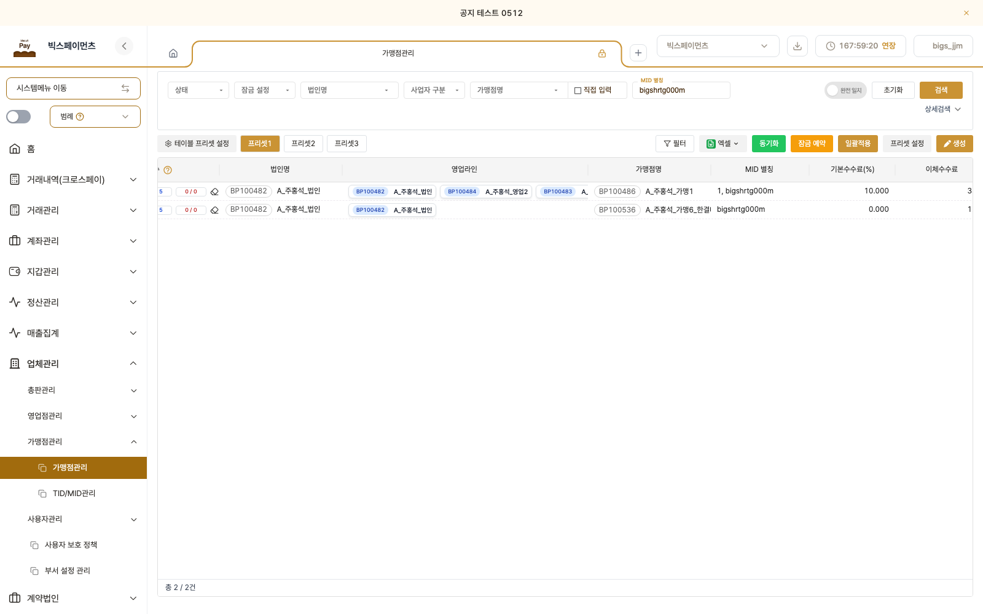Expand 상세검색 options
983x614 pixels.
(x=943, y=109)
